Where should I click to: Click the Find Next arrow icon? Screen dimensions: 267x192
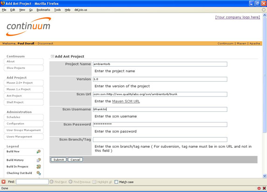point(51,182)
